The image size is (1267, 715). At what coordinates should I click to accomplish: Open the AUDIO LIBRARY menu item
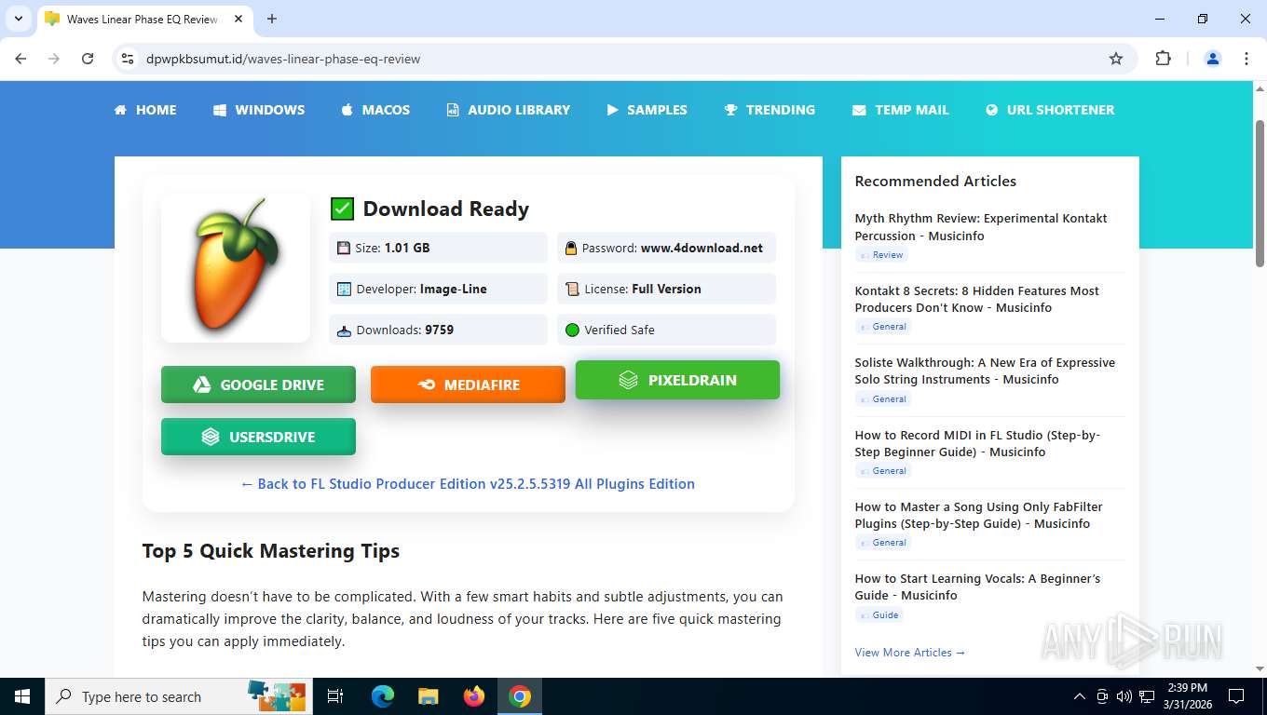click(508, 110)
